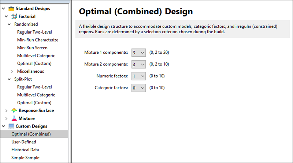Image resolution: width=293 pixels, height=163 pixels.
Task: Select Min-Run Characterize design
Action: pos(37,40)
